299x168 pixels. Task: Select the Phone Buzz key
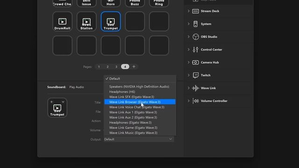(135, 3)
